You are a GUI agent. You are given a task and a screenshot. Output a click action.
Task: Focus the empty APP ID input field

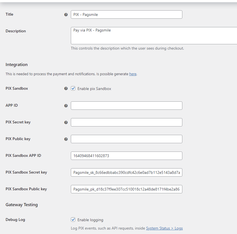coord(126,106)
